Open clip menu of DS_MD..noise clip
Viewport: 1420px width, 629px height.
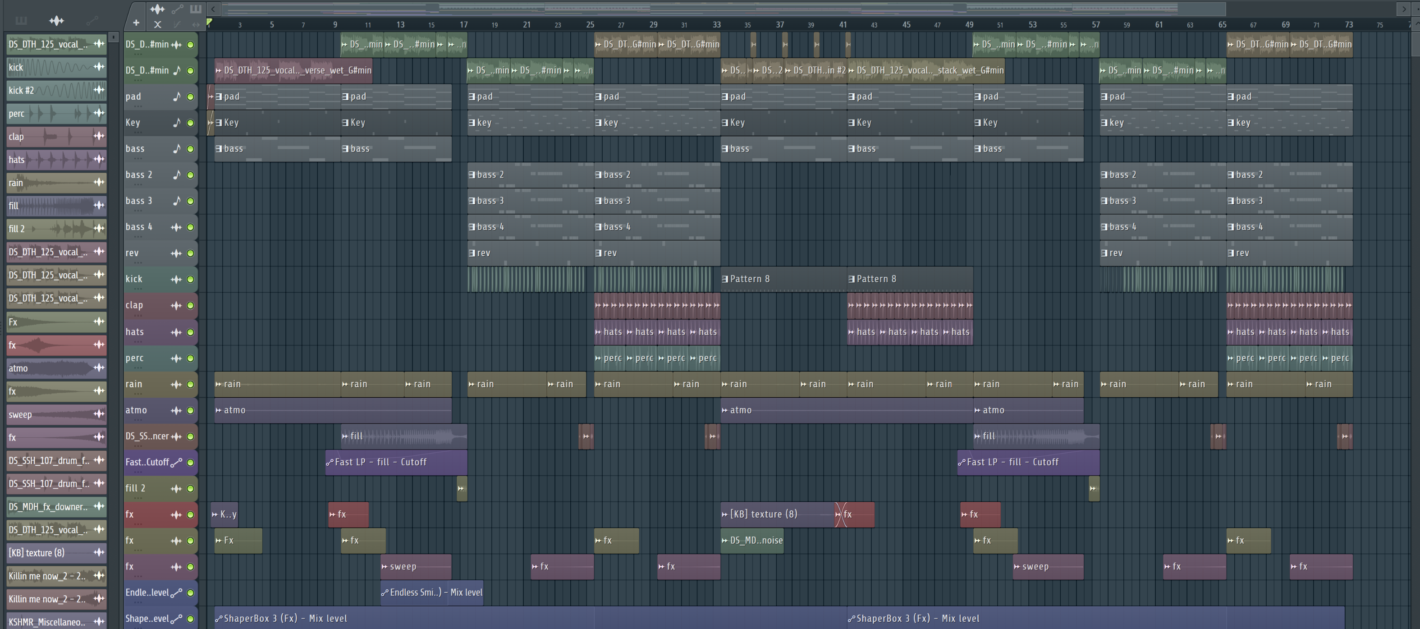[x=725, y=540]
